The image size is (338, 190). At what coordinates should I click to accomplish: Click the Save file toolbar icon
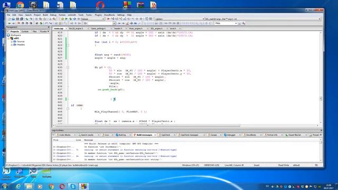pyautogui.click(x=17, y=19)
